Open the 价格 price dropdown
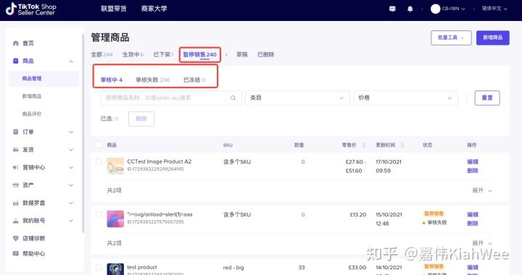Image resolution: width=522 pixels, height=275 pixels. tap(405, 98)
